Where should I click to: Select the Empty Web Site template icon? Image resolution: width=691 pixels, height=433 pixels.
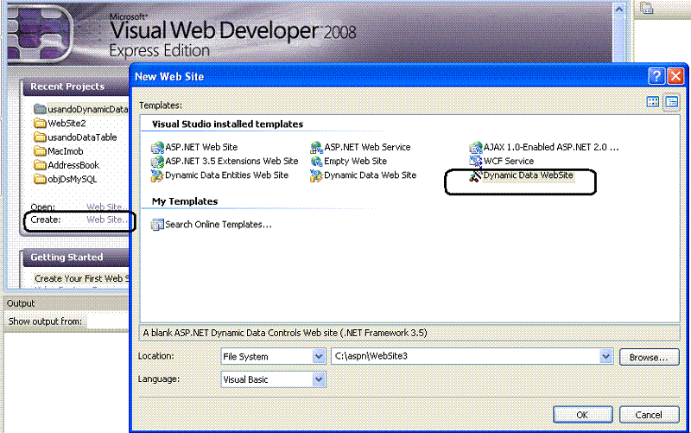(316, 162)
